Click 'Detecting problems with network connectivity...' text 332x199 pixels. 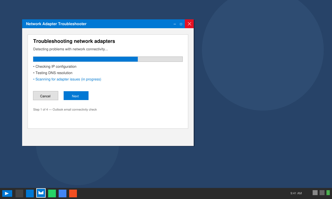(71, 49)
